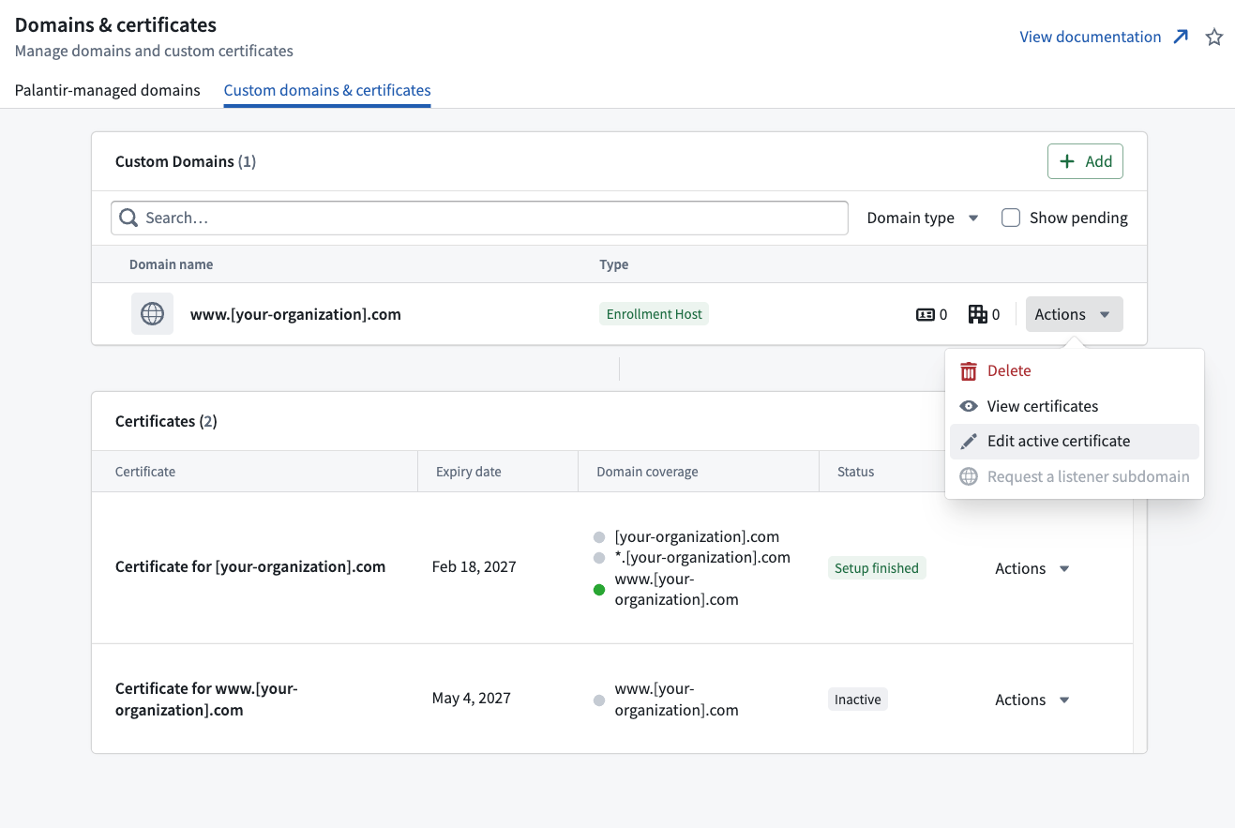Click the *.[your-organization].com wildcard coverage entry

pos(702,557)
